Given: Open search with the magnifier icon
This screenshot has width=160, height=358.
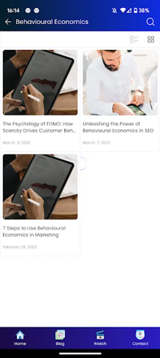Looking at the screenshot, I should (150, 22).
